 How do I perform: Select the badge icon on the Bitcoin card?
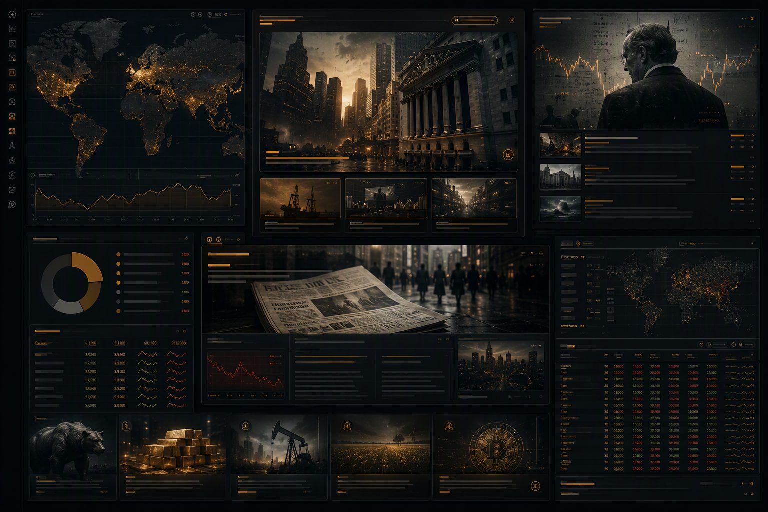coord(449,426)
